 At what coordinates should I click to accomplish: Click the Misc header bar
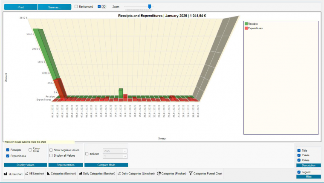tap(309, 177)
